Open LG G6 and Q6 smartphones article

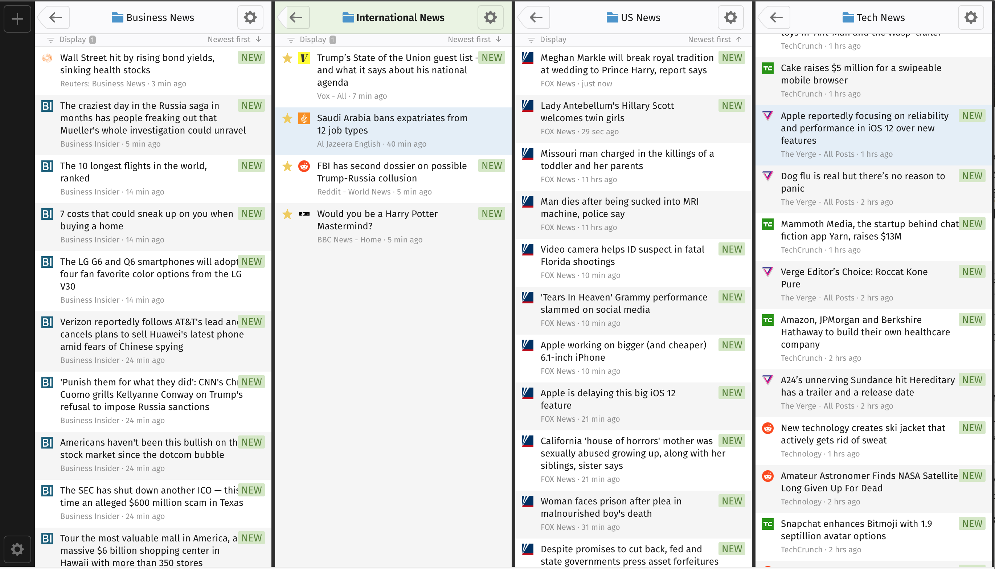(153, 281)
